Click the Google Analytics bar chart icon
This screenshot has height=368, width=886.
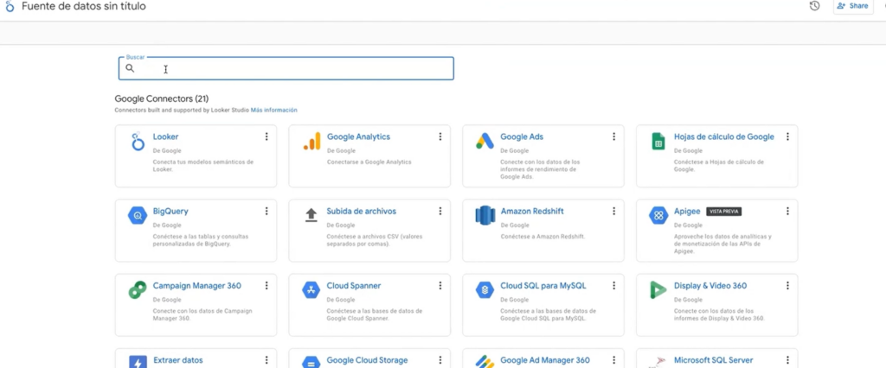click(311, 141)
